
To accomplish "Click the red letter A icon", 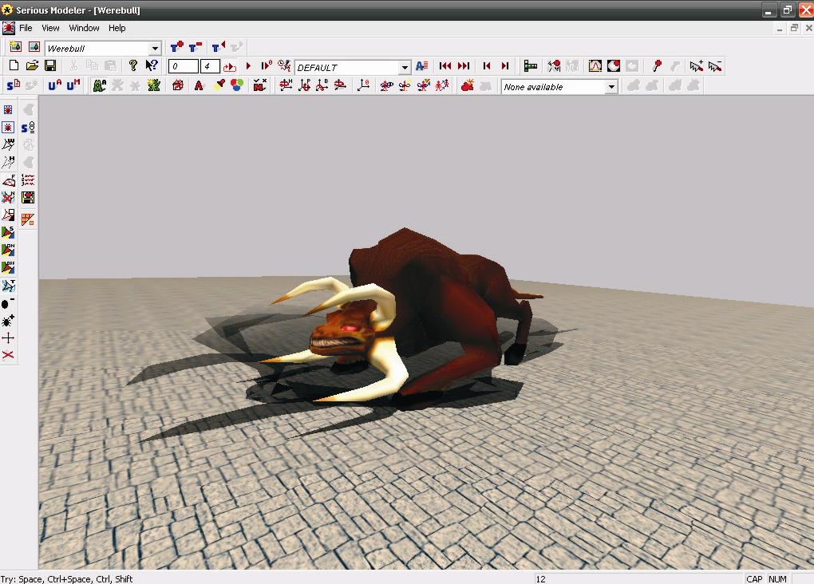I will 199,85.
